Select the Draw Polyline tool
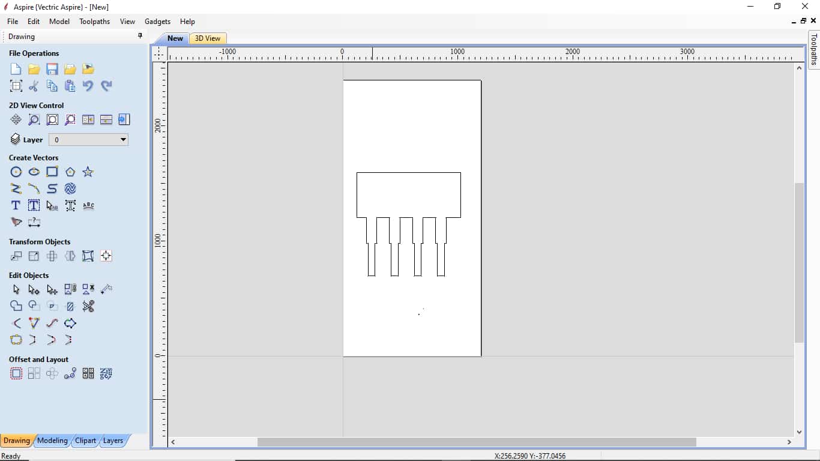The width and height of the screenshot is (820, 461). point(16,189)
